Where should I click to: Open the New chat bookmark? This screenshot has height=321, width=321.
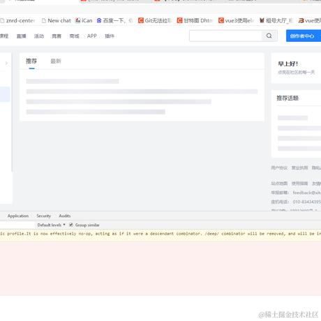tap(56, 21)
